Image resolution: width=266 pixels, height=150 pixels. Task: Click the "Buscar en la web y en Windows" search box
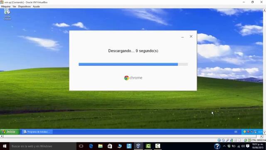tap(43, 146)
